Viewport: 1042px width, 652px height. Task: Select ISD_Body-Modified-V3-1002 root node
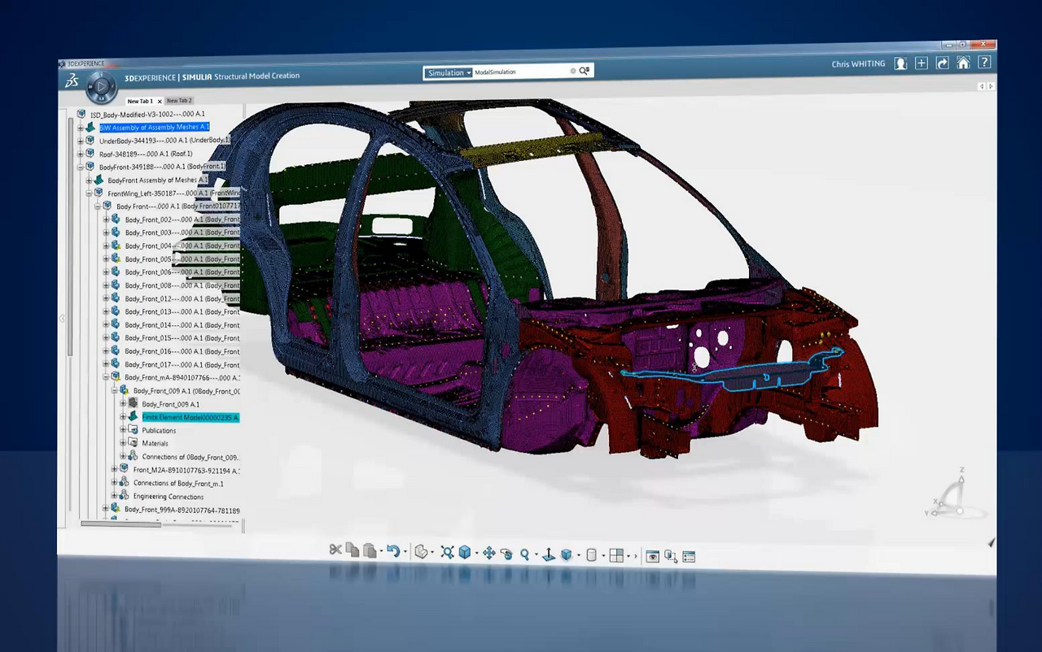click(x=147, y=115)
